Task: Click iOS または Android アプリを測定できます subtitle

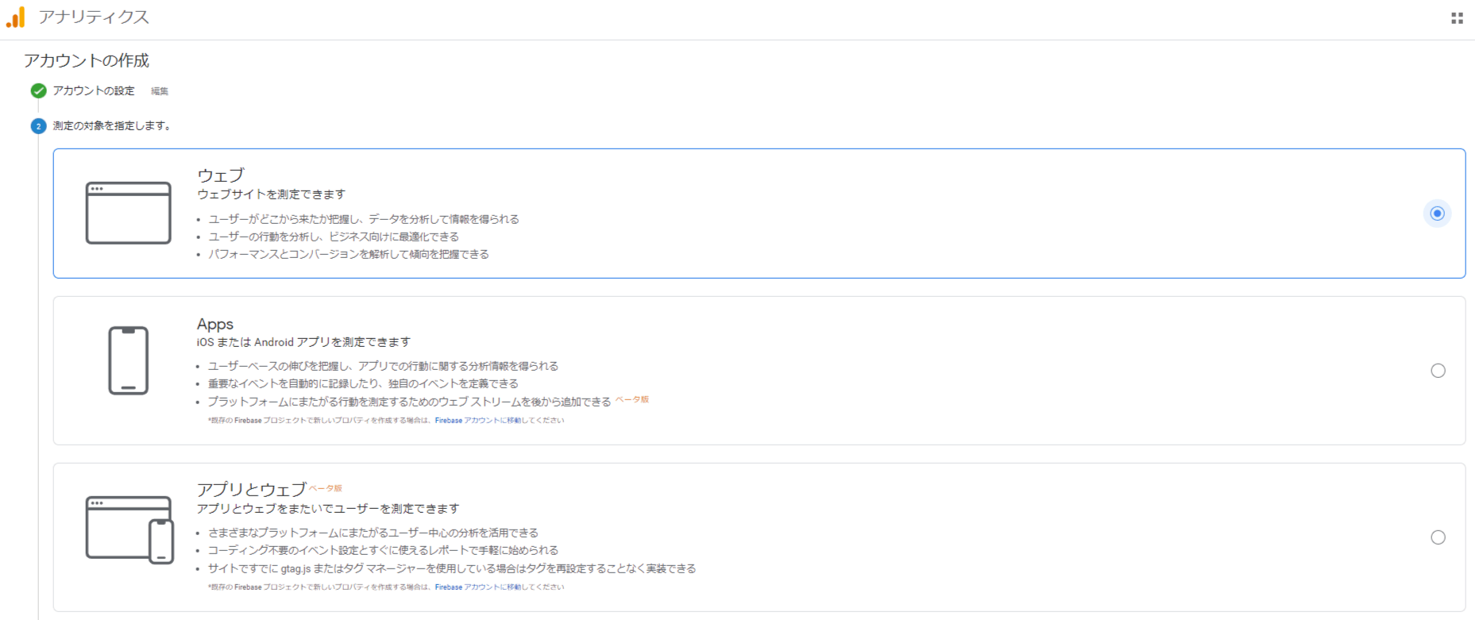Action: pos(303,342)
